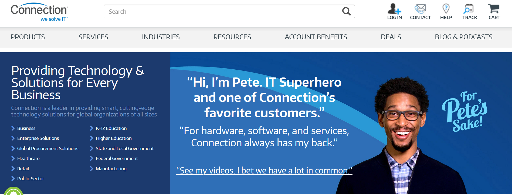Open the shopping Cart icon
This screenshot has height=195, width=512.
pos(494,9)
